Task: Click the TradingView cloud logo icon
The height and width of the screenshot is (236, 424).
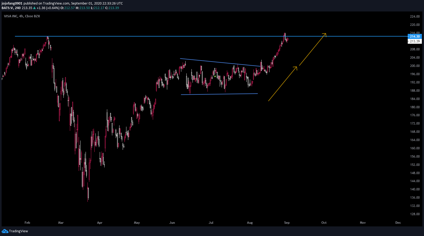Action: click(5, 231)
